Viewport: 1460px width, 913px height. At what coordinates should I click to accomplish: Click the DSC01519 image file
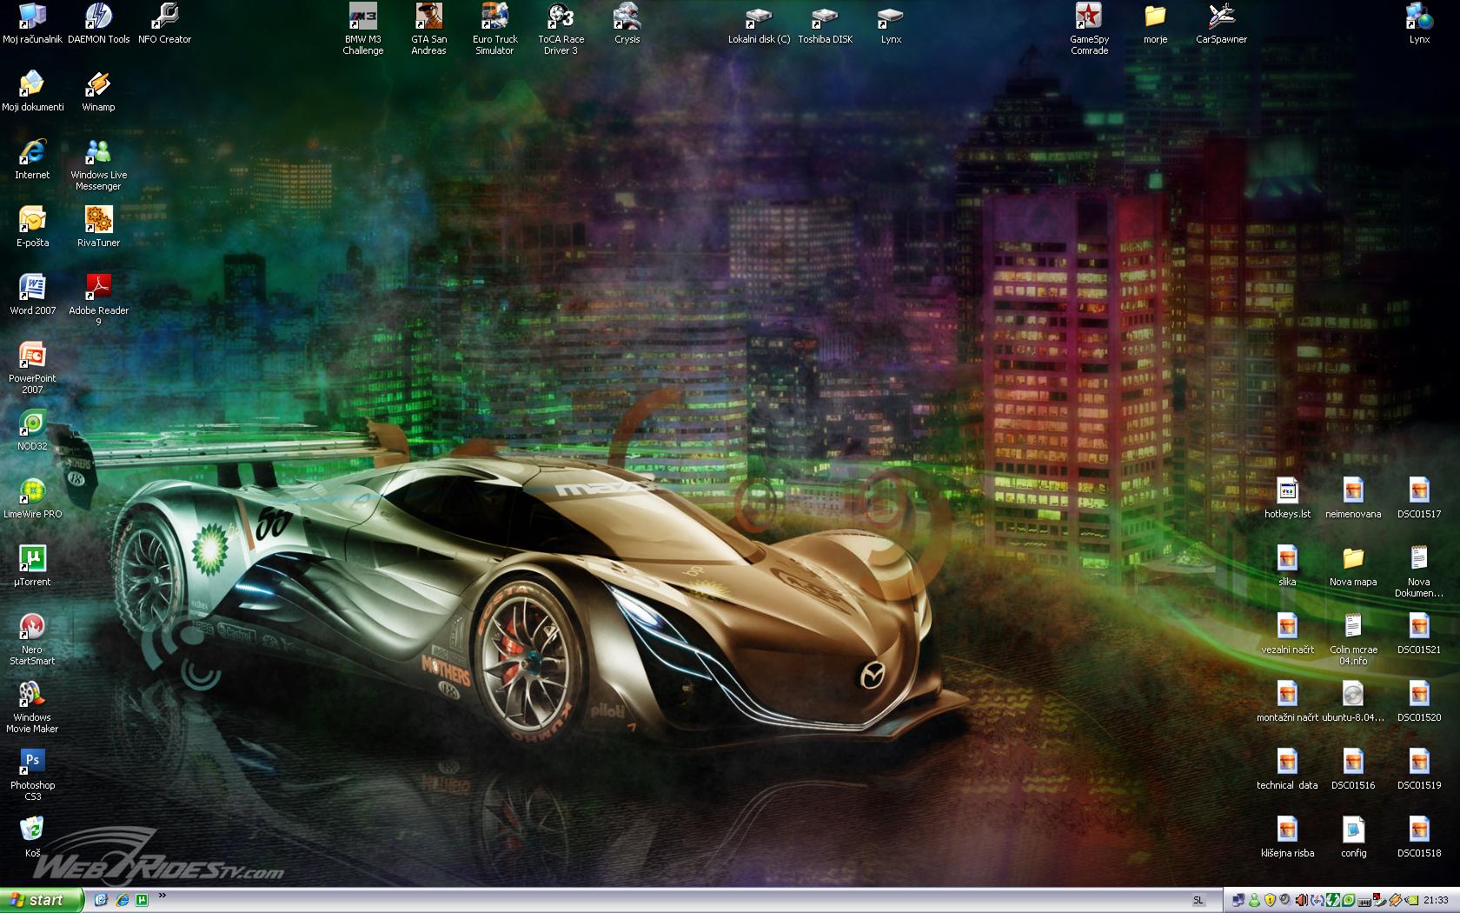tap(1419, 770)
